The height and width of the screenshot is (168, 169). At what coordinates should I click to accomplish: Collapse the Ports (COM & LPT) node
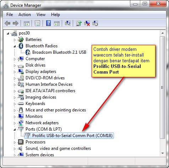15,130
